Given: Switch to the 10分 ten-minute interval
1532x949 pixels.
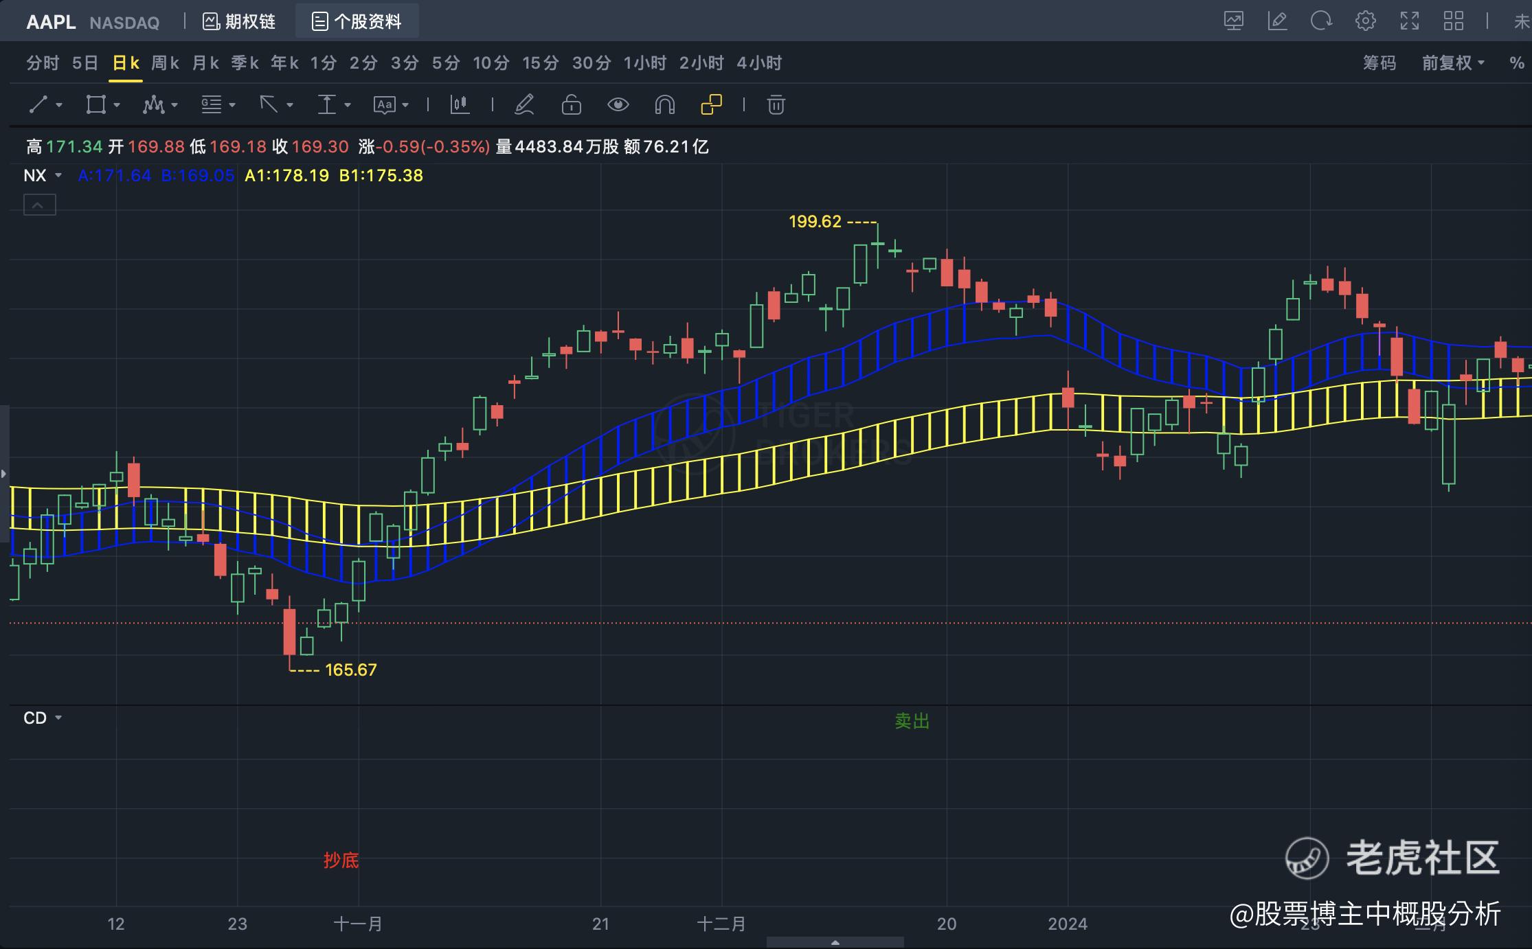Looking at the screenshot, I should coord(491,63).
